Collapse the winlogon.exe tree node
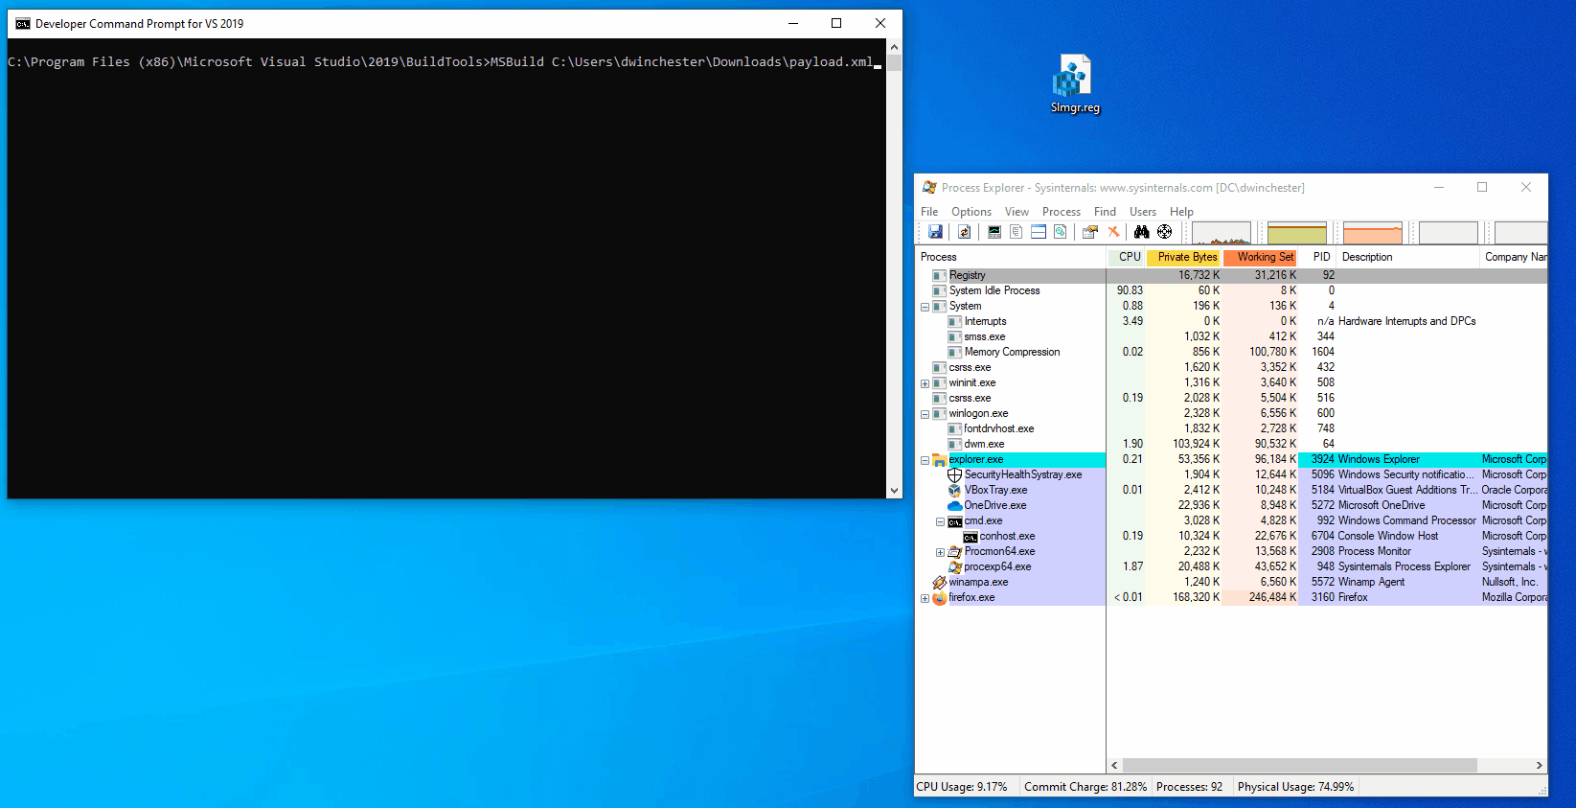 tap(925, 414)
